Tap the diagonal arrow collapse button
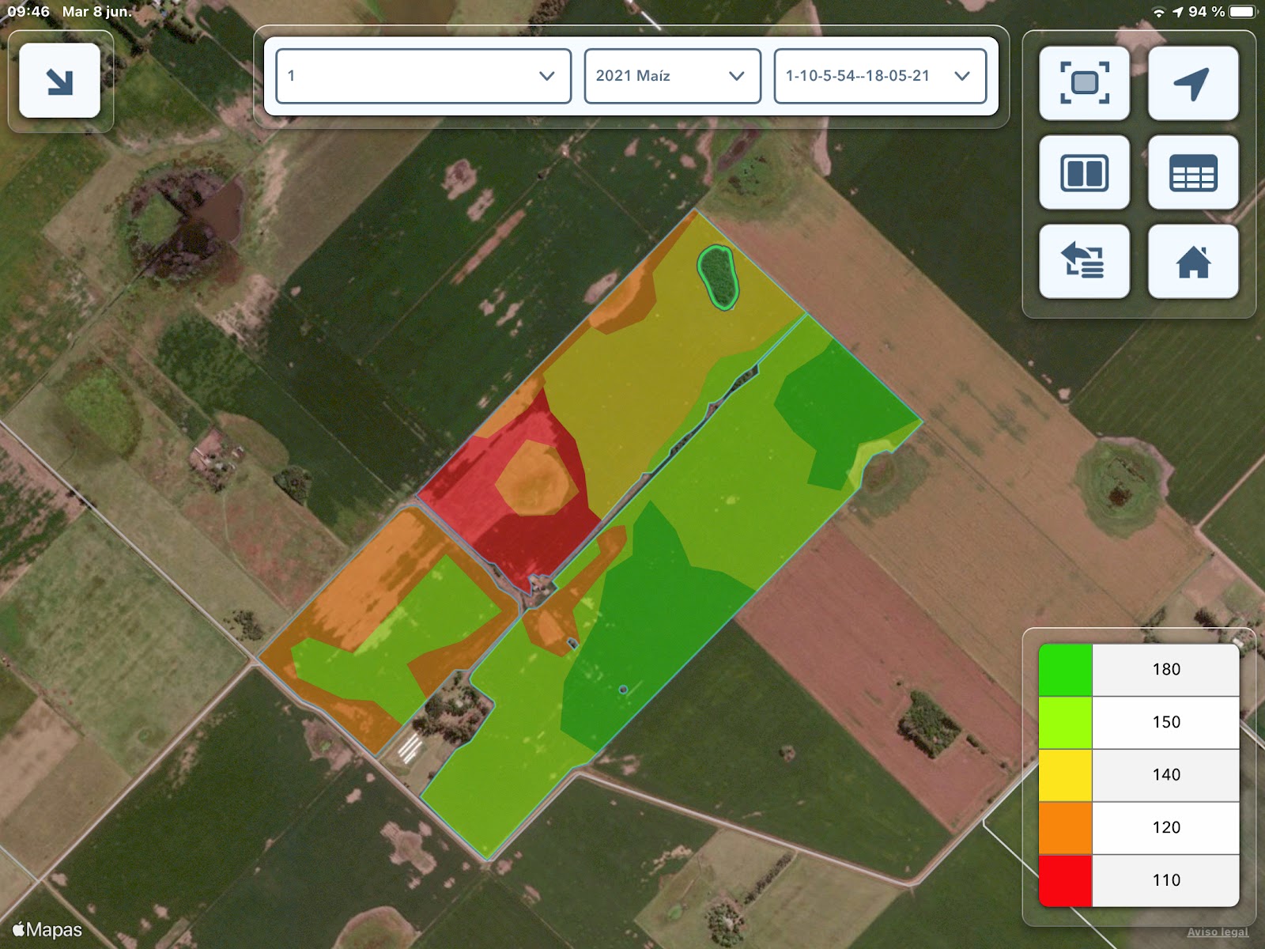1265x949 pixels. 59,81
